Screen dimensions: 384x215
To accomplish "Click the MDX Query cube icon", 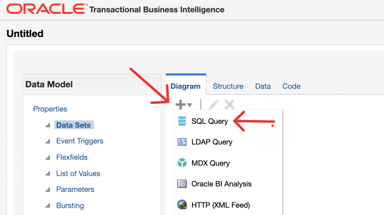I will click(182, 163).
